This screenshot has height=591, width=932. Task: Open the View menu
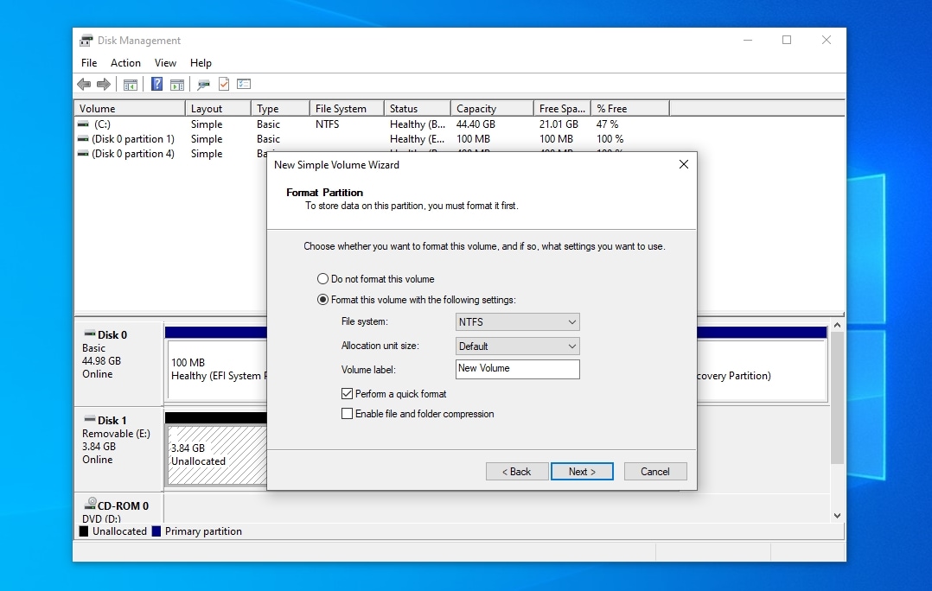click(165, 63)
